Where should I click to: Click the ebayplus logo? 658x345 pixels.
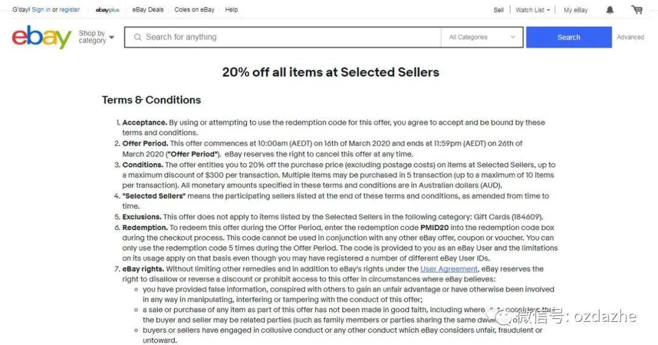(107, 10)
